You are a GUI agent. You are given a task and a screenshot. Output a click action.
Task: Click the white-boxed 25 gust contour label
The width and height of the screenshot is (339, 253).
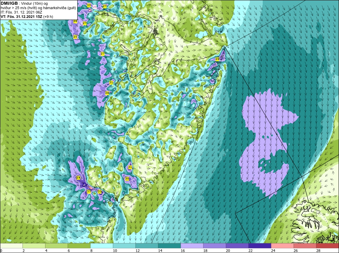point(95,7)
